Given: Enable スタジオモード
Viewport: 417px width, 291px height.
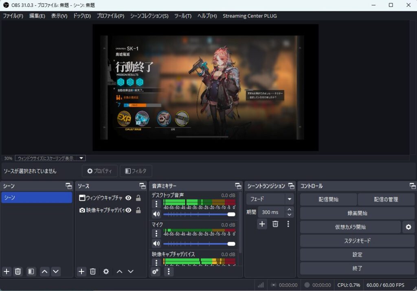Looking at the screenshot, I should point(357,241).
